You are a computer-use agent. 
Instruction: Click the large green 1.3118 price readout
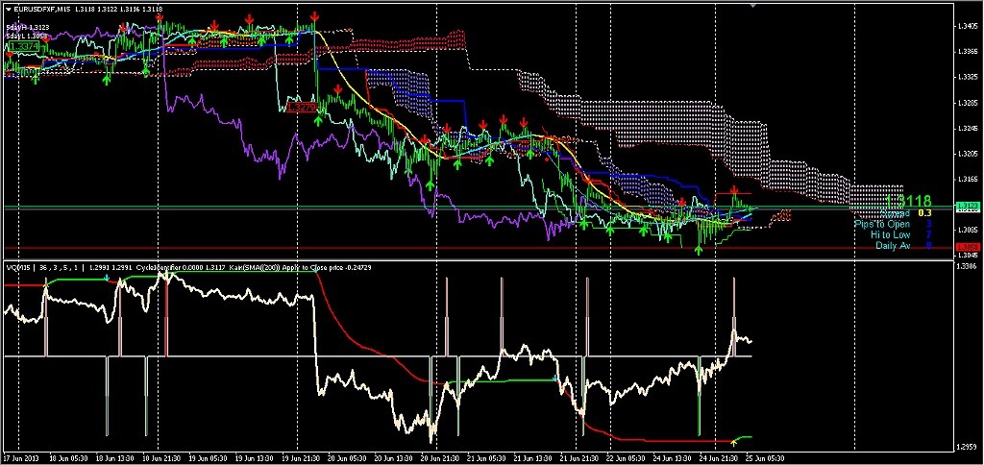(x=908, y=202)
